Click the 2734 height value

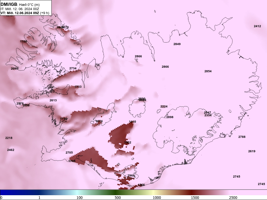(73, 68)
